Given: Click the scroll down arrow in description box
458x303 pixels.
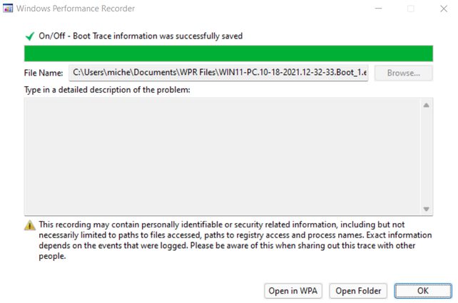Looking at the screenshot, I should click(426, 209).
